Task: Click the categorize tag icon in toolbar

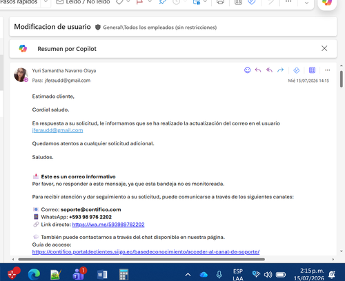Action: tap(119, 2)
